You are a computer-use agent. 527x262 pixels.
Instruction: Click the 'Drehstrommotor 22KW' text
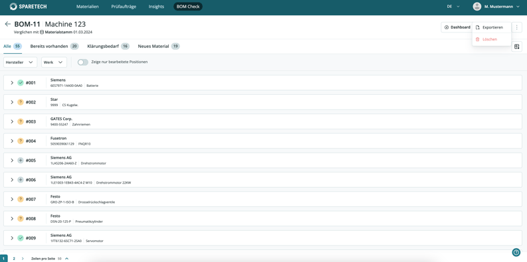click(114, 183)
